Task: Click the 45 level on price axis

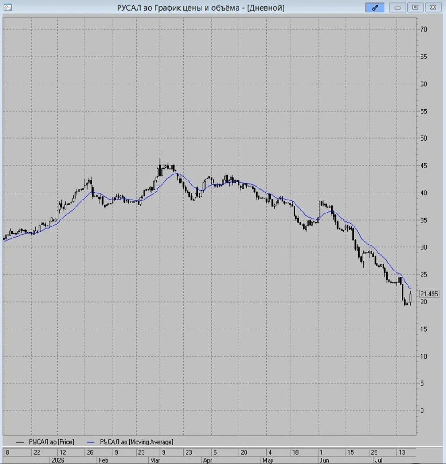Action: (x=423, y=166)
